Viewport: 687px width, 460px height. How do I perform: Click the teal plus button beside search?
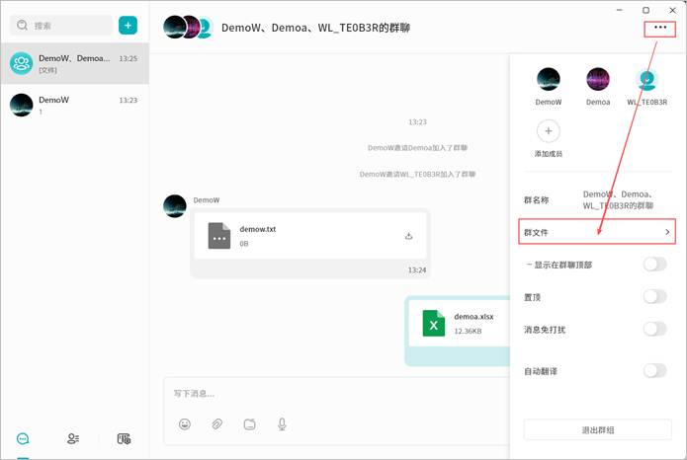pos(128,25)
